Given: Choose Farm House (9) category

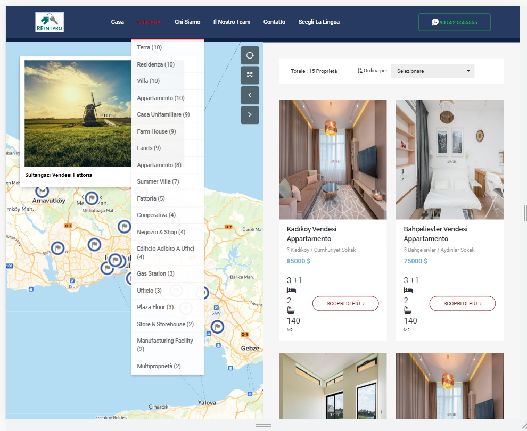Looking at the screenshot, I should pos(167,131).
